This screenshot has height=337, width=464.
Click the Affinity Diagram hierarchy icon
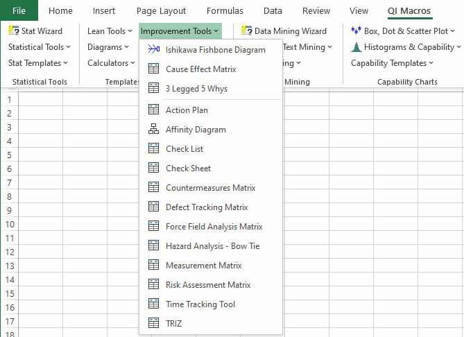153,129
